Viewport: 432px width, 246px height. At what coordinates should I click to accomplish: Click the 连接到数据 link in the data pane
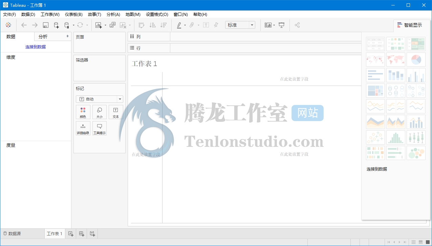pos(36,47)
